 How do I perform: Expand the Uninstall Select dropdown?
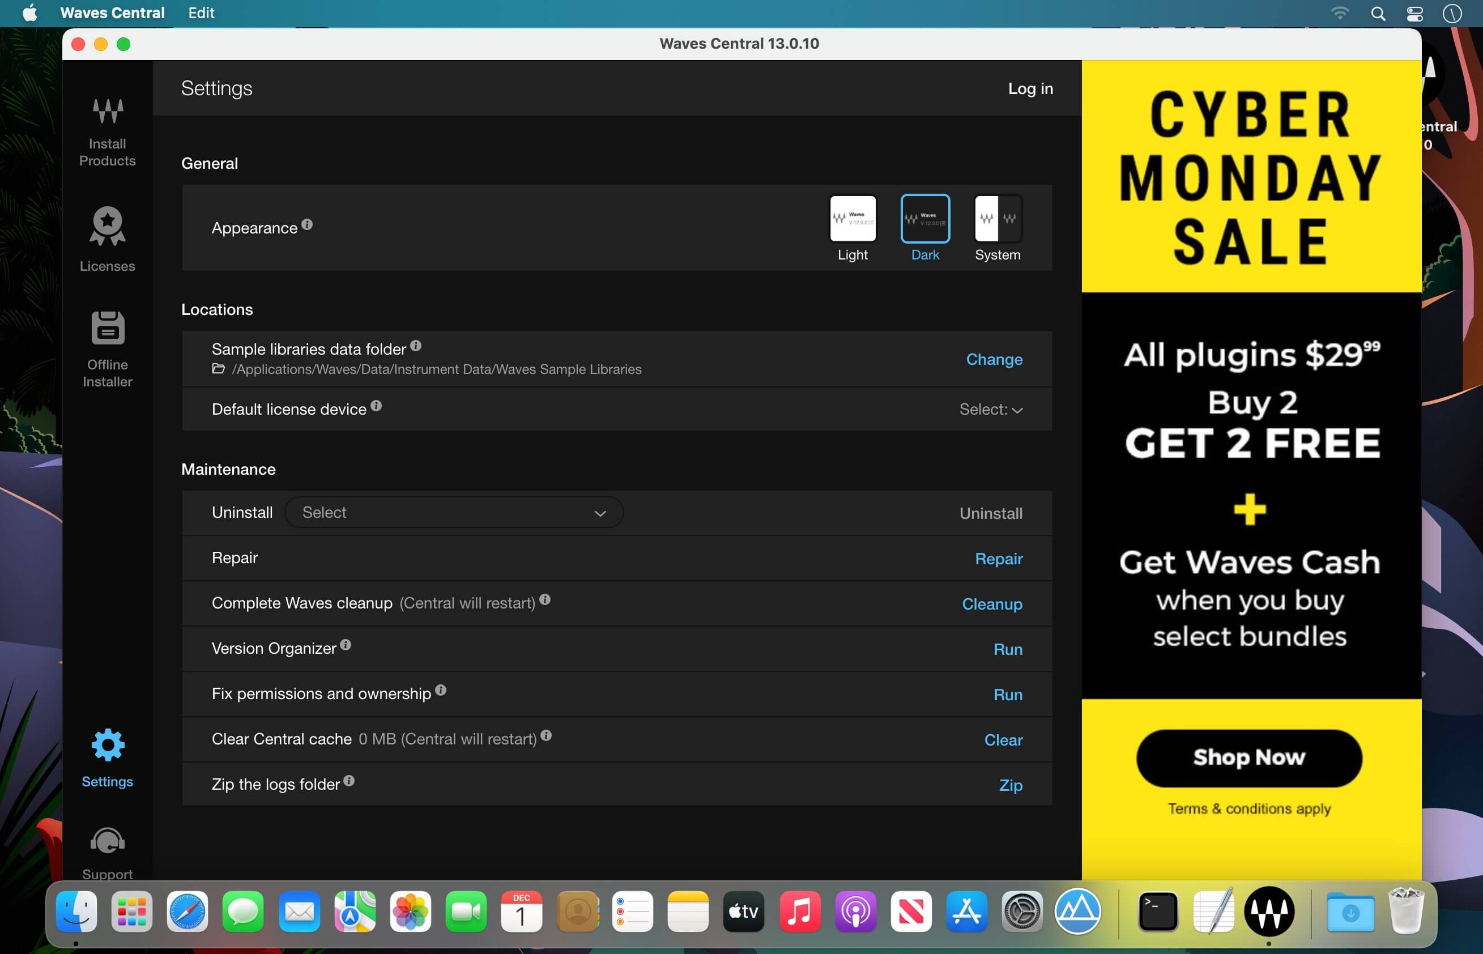[x=453, y=513]
